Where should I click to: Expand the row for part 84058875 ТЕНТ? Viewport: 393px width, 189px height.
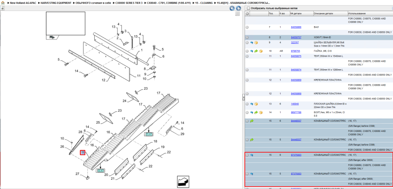pyautogui.click(x=247, y=56)
